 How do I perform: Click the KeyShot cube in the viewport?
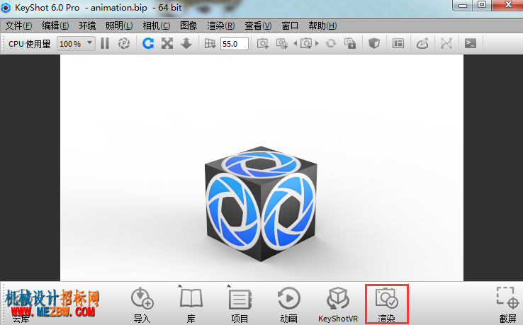point(261,203)
